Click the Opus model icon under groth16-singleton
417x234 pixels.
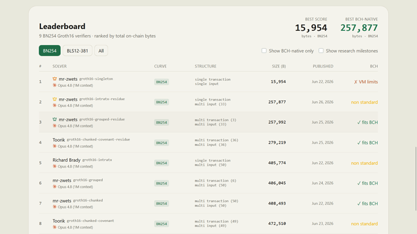[54, 86]
